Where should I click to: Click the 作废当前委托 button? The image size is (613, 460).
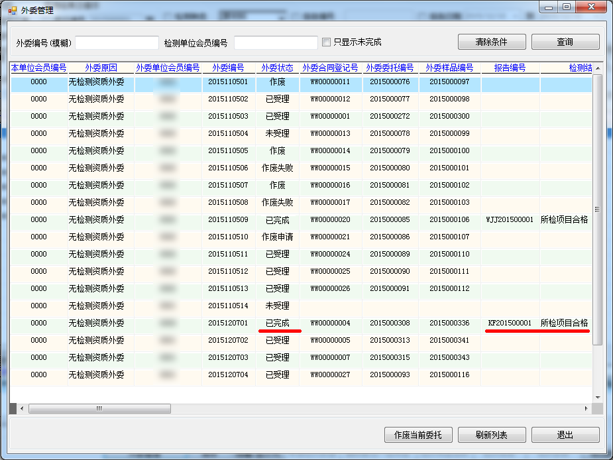pos(418,435)
